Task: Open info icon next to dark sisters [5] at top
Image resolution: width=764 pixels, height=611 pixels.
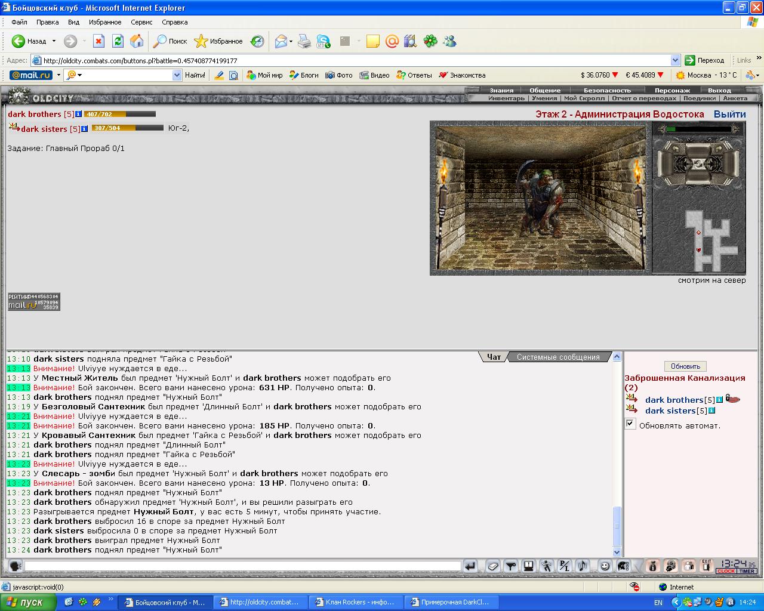Action: [85, 128]
